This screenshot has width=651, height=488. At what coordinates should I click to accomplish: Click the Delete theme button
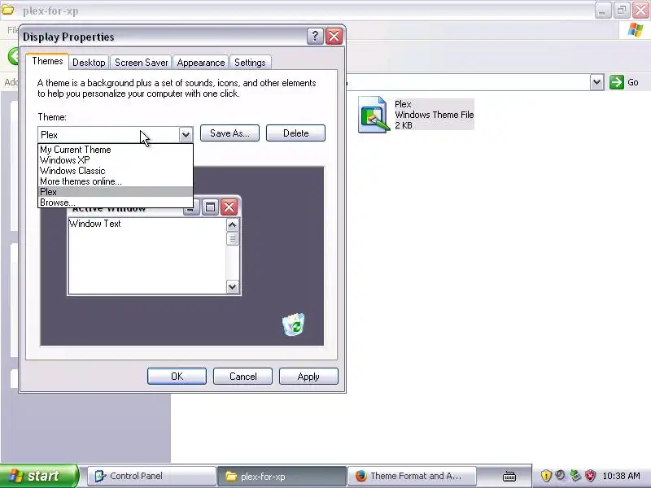point(295,133)
